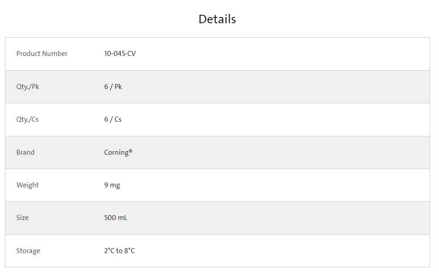
Task: Click the gray Qty./Pk table row
Action: 269,87
